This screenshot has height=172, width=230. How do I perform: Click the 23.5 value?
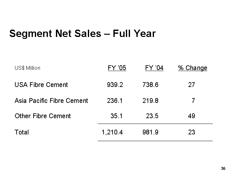pyautogui.click(x=152, y=116)
